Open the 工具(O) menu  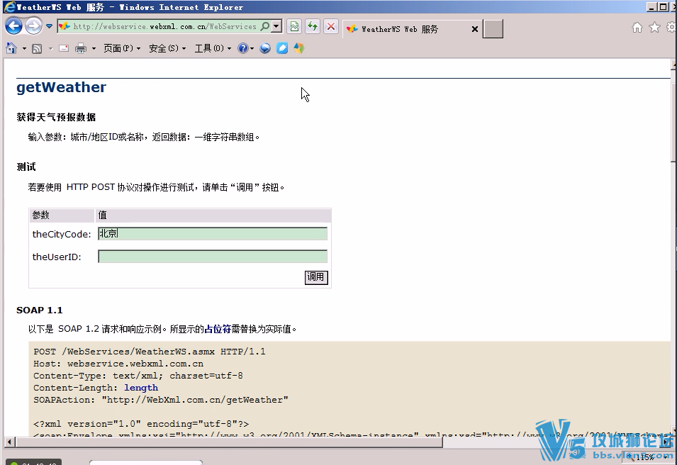tap(213, 48)
